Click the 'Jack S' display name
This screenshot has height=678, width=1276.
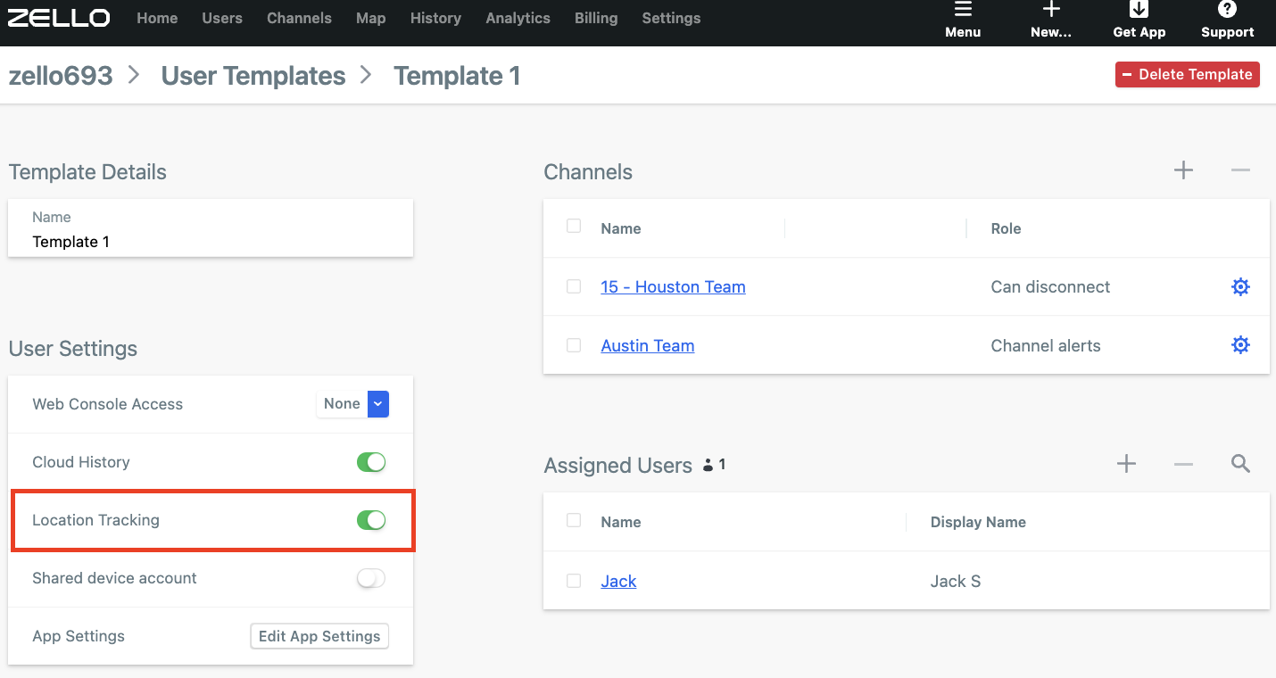956,582
